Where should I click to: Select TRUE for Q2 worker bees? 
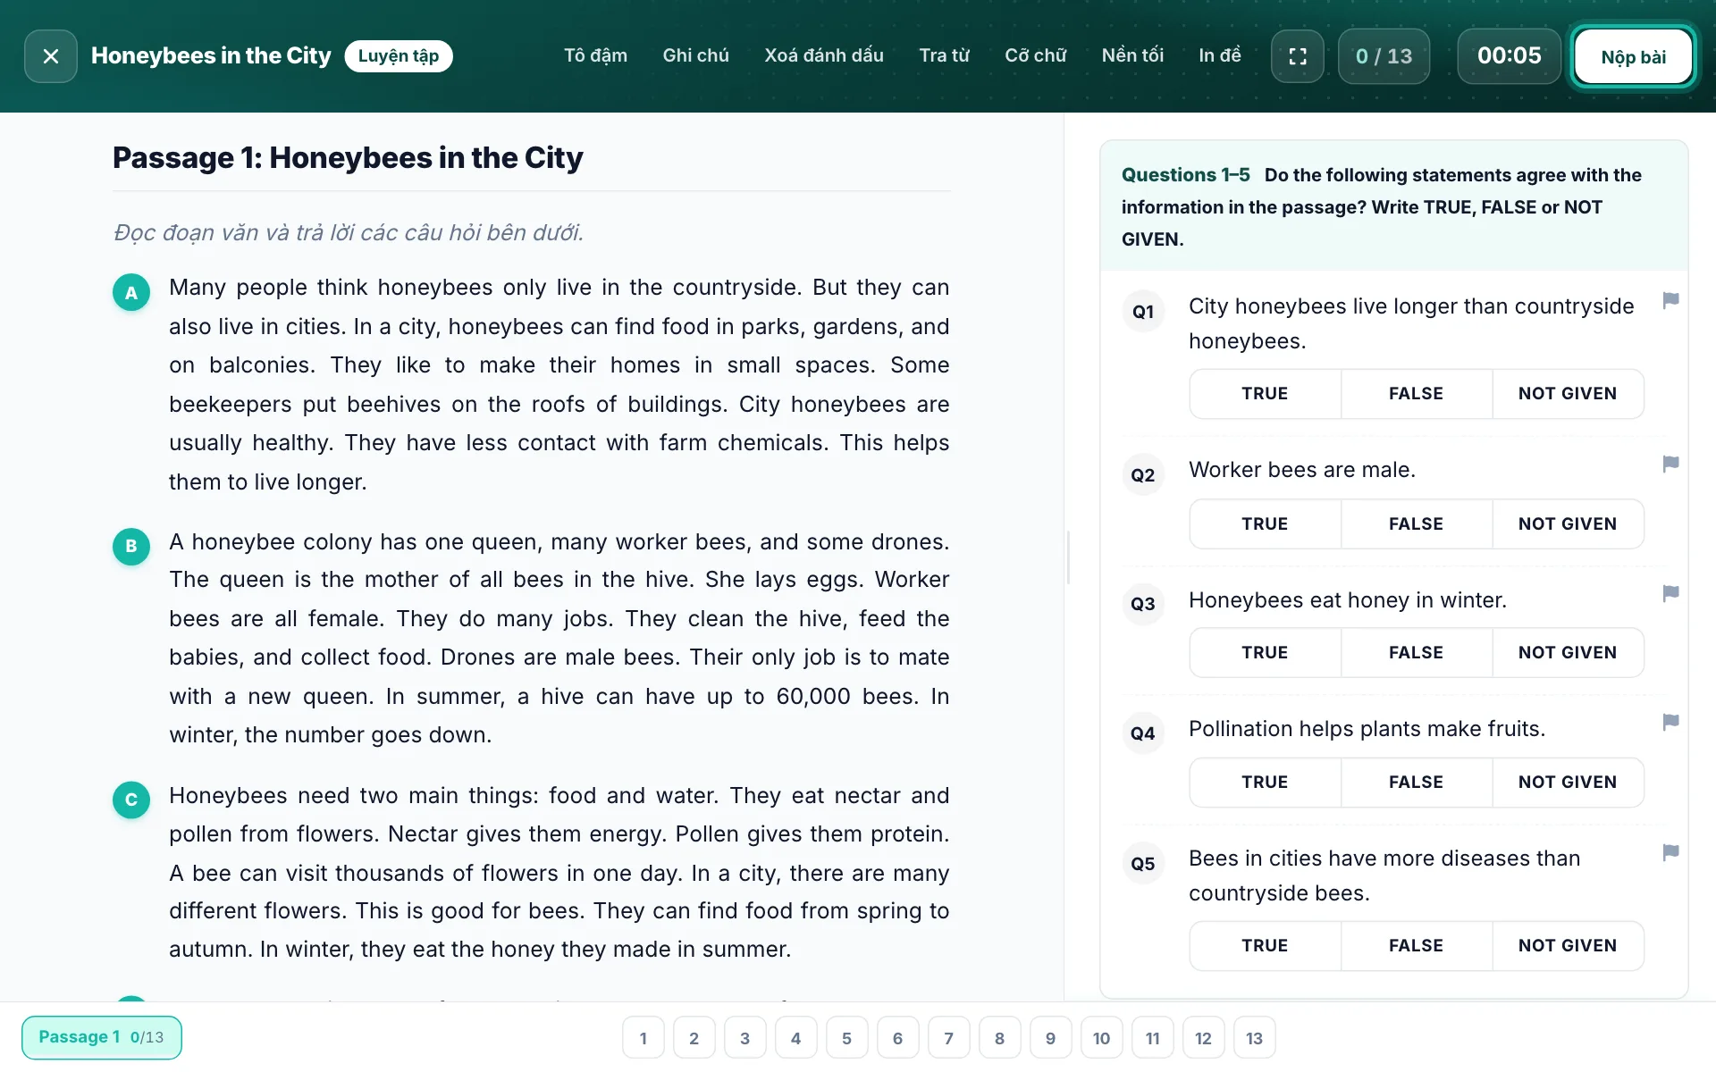[x=1265, y=524]
